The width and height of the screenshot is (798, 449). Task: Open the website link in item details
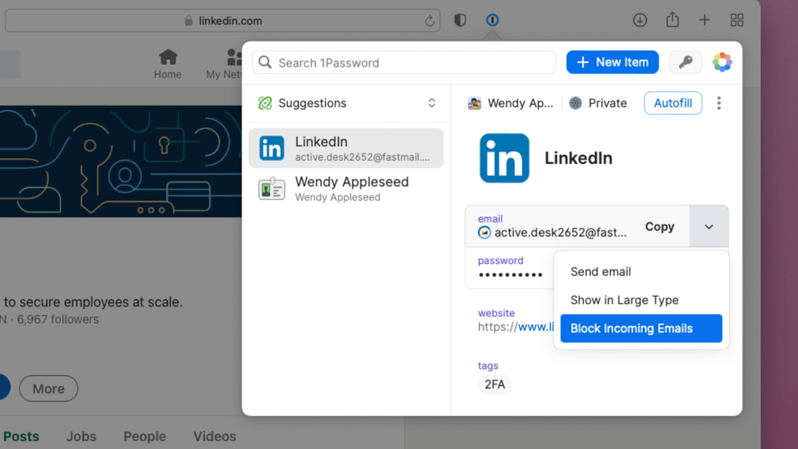(516, 327)
